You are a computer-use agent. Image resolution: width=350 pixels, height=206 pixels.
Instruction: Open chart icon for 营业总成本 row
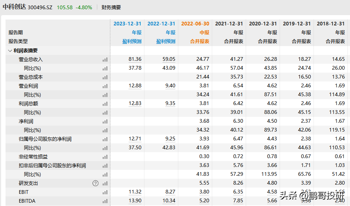pos(105,77)
